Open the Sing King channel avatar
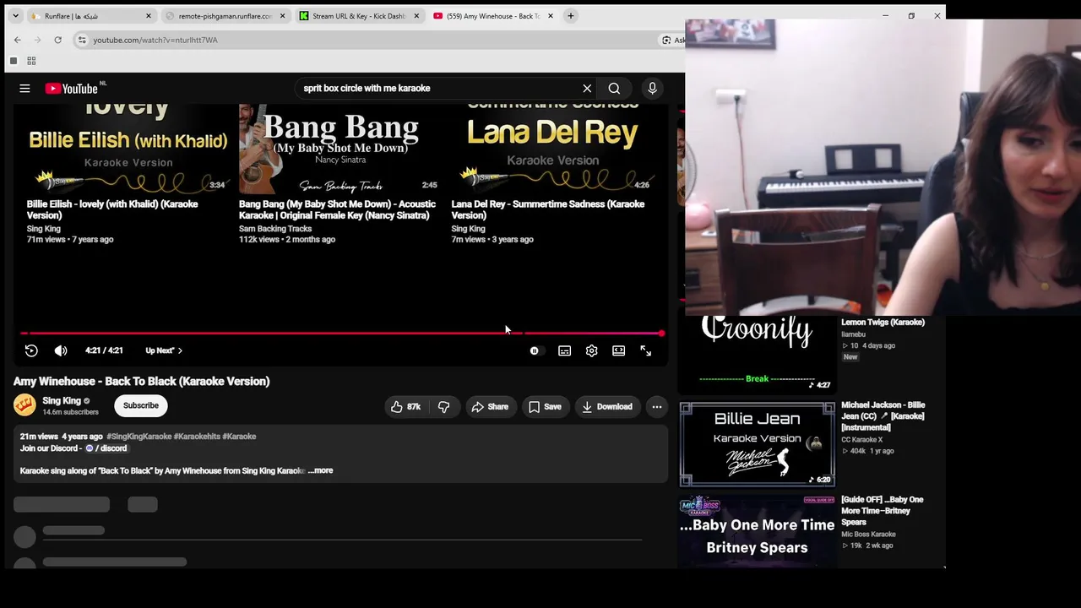 [24, 405]
